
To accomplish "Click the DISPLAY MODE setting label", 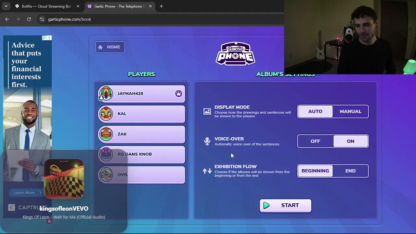I will (x=232, y=107).
